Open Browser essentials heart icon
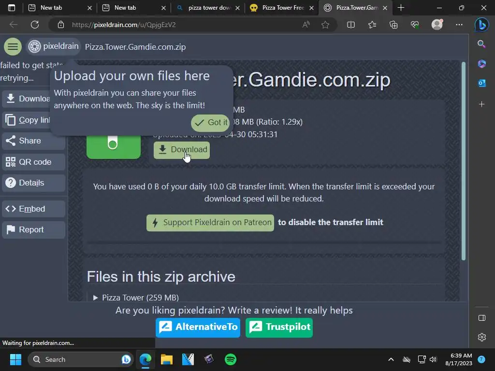495x371 pixels. tap(415, 25)
